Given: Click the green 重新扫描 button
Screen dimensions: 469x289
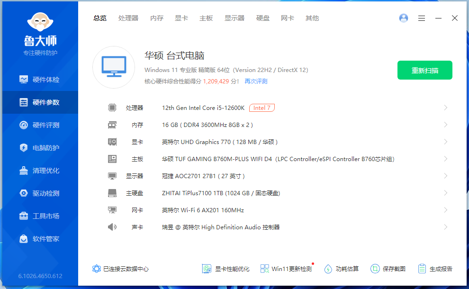Looking at the screenshot, I should (x=425, y=70).
